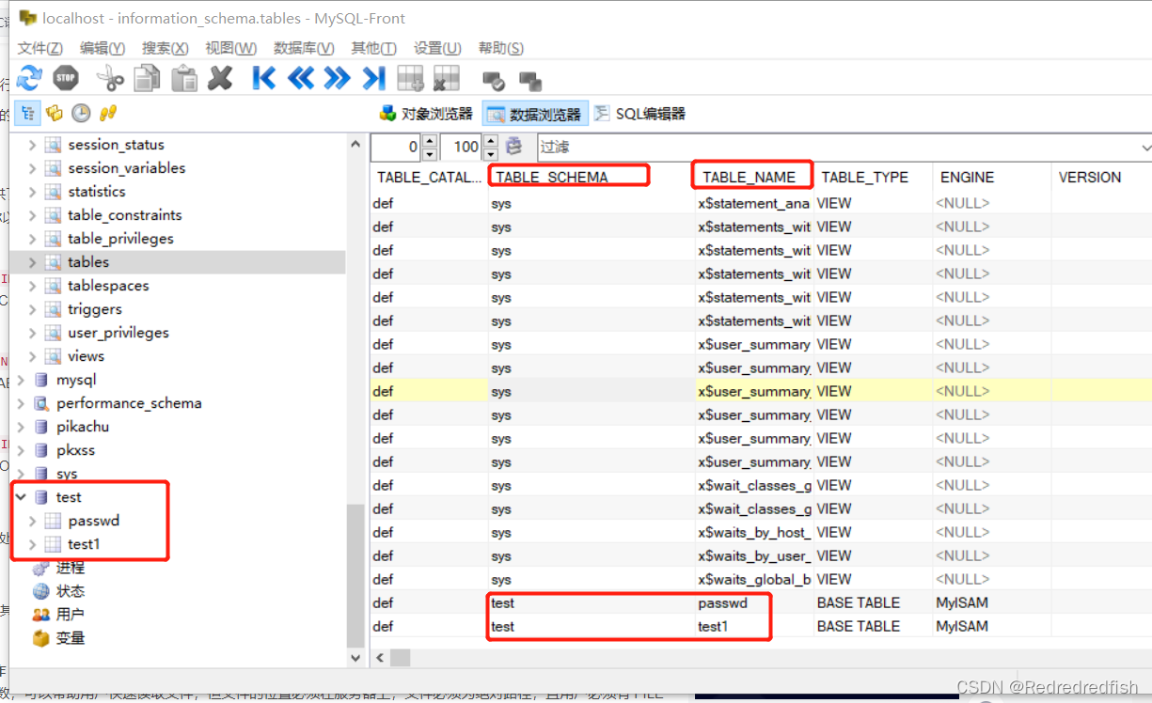
Task: Open the 进程 processes item
Action: [70, 568]
